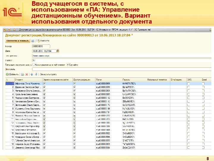
Task: Click 'Провести и закрыть' button
Action: [x=18, y=41]
